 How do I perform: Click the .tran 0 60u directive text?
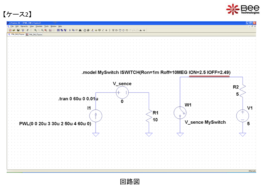78,99
